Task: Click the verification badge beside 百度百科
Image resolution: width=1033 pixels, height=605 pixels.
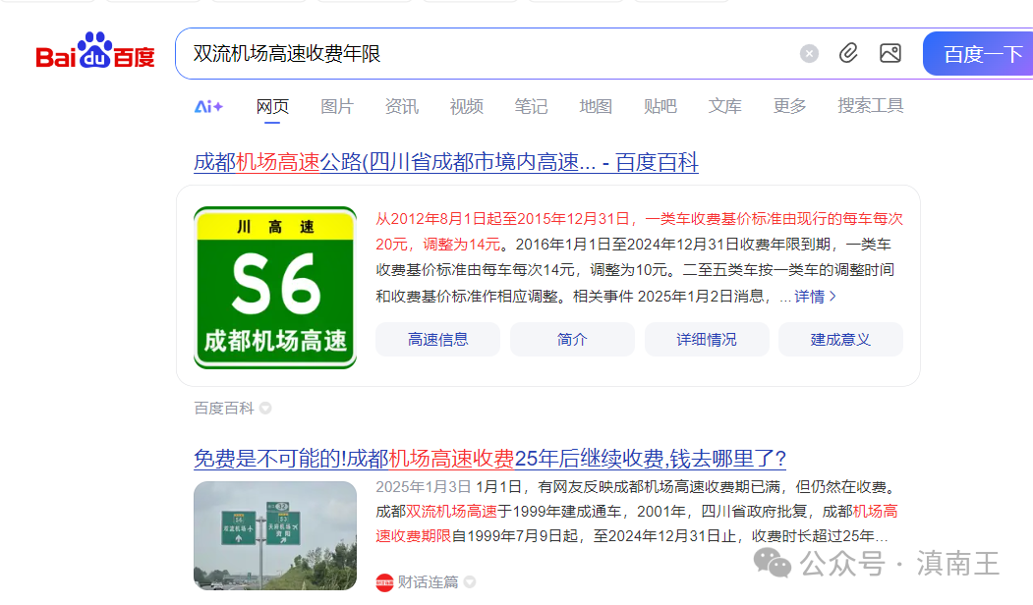Action: pyautogui.click(x=265, y=409)
